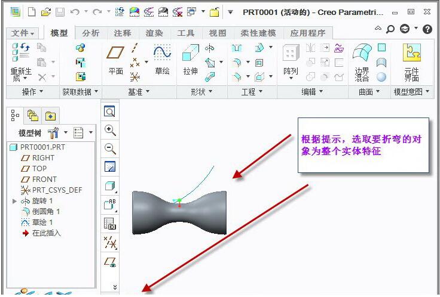The height and width of the screenshot is (297, 440).
Task: Open the Get Data (获取数据) group dropdown
Action: click(x=80, y=91)
